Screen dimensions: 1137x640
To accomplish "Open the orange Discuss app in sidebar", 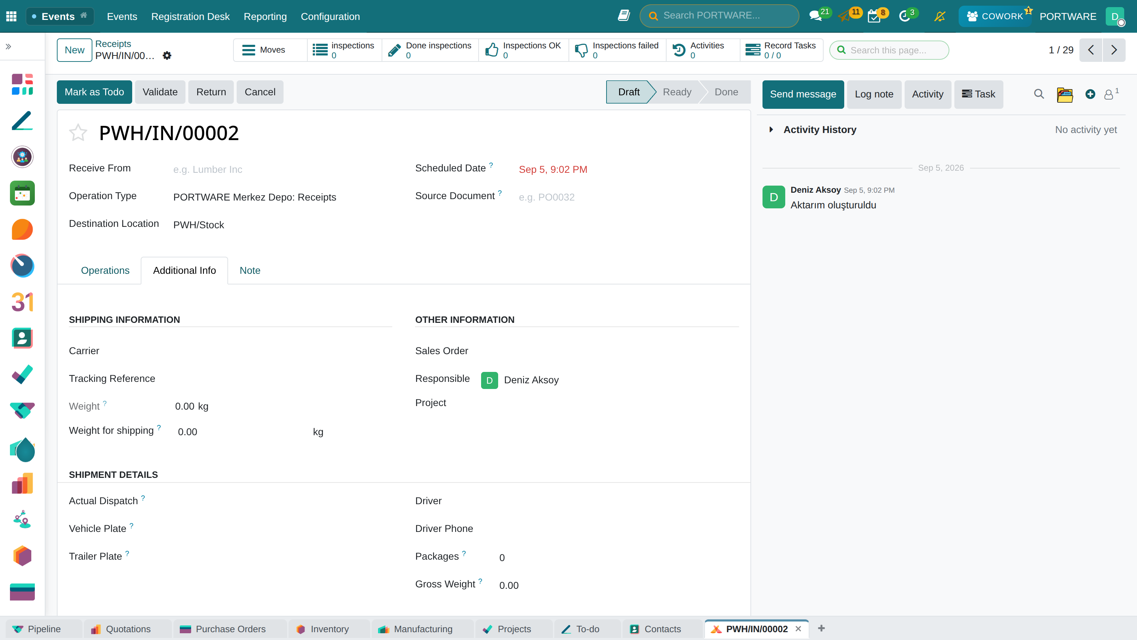I will (x=22, y=230).
